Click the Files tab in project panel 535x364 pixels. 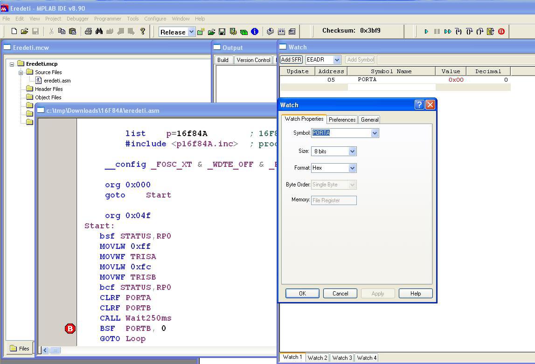[20, 348]
